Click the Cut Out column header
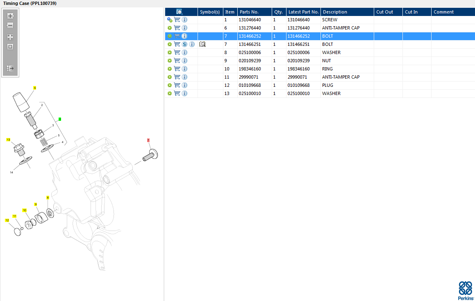Image resolution: width=475 pixels, height=301 pixels. (x=388, y=12)
